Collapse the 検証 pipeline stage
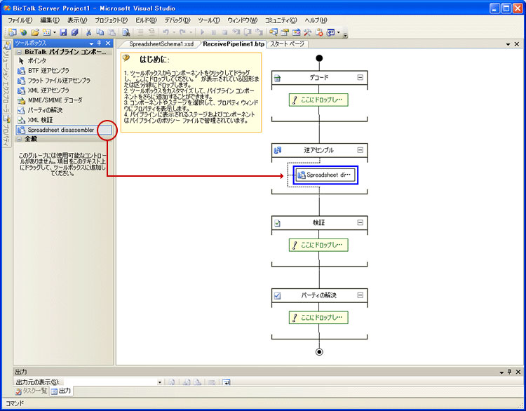Viewport: 526px width, 411px height. [x=360, y=222]
